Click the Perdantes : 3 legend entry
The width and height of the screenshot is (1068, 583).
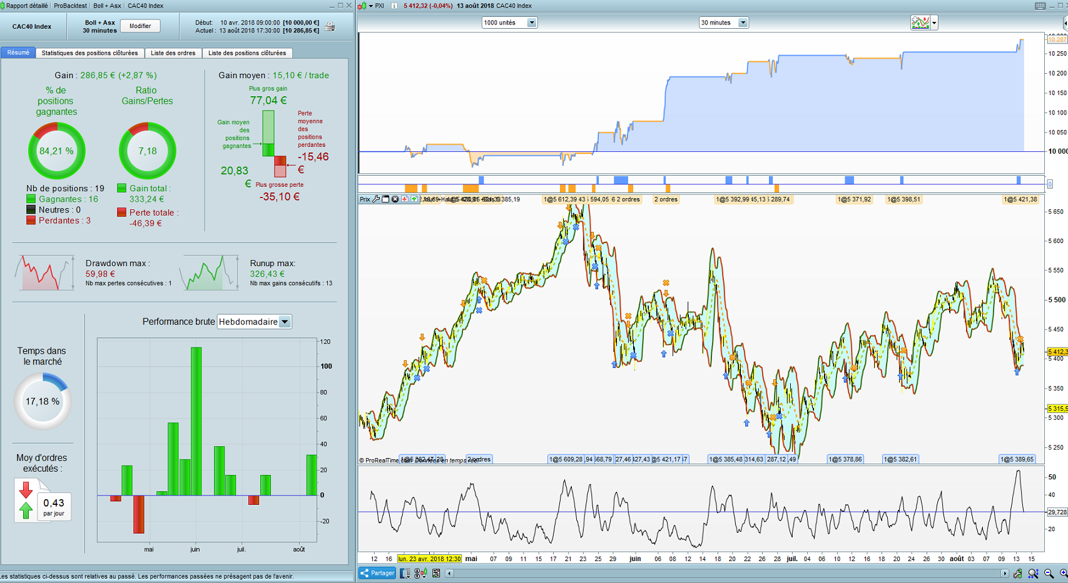(x=58, y=220)
